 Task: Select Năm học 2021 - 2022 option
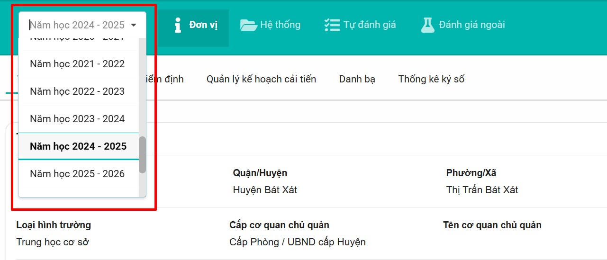tap(77, 64)
